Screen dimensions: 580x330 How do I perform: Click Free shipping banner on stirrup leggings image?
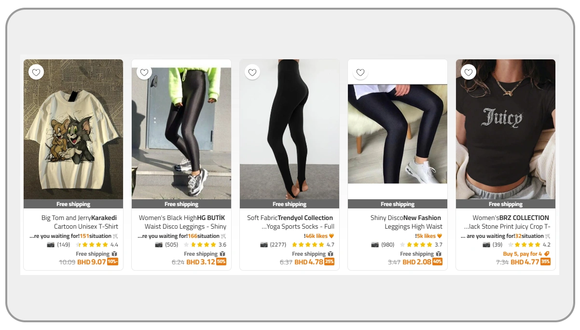pyautogui.click(x=290, y=204)
